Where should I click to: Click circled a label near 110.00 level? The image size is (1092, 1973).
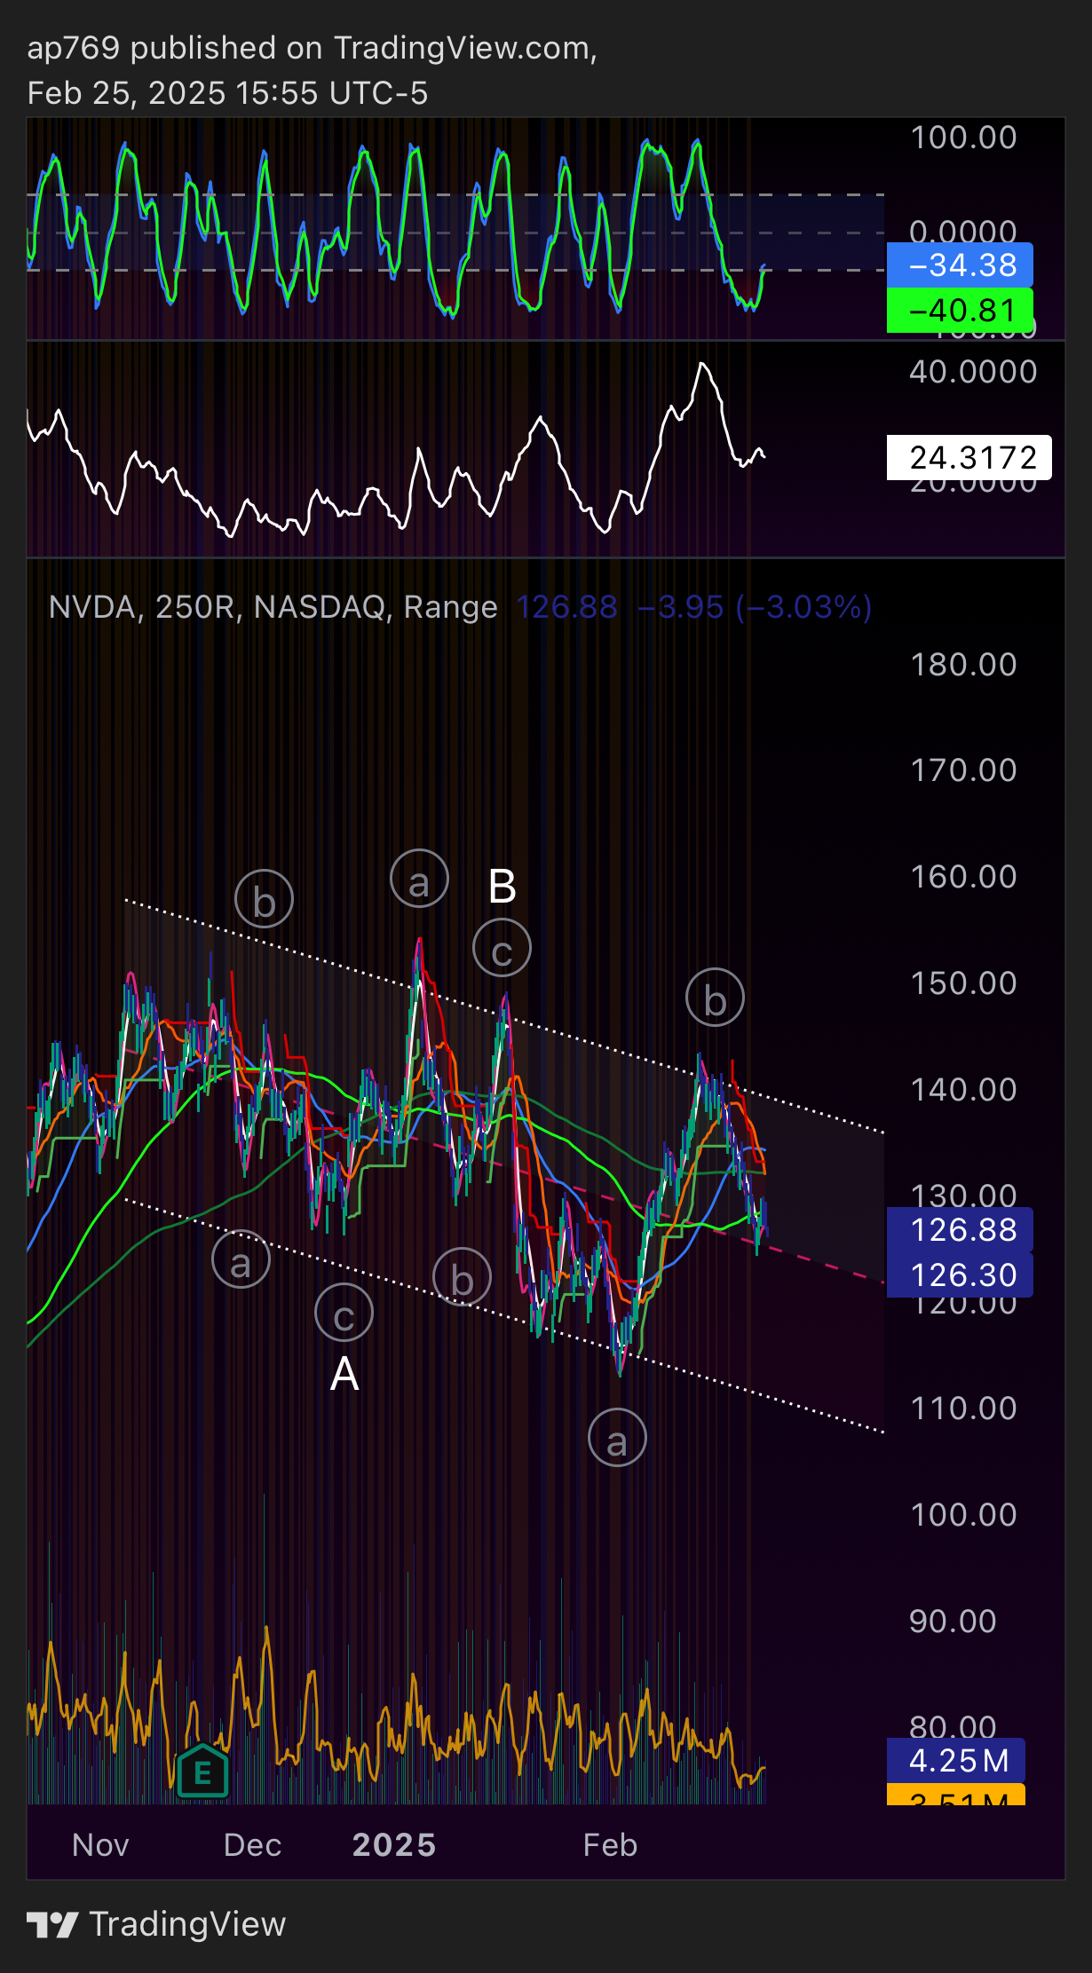(x=617, y=1438)
